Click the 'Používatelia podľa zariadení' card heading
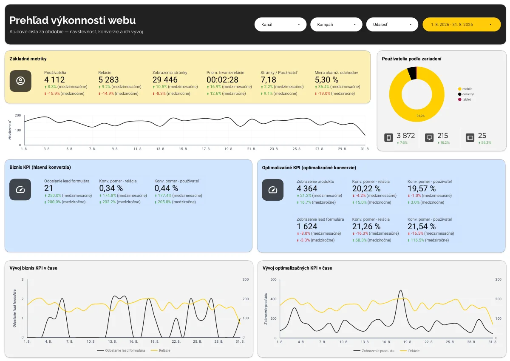The image size is (510, 361). pyautogui.click(x=411, y=59)
